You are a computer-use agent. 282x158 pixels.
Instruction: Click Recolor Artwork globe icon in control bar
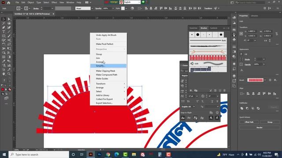point(132,8)
